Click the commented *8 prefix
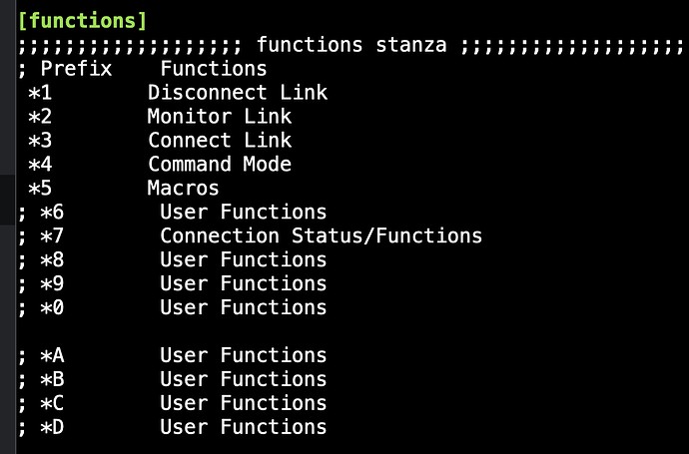689x454 pixels. (52, 260)
